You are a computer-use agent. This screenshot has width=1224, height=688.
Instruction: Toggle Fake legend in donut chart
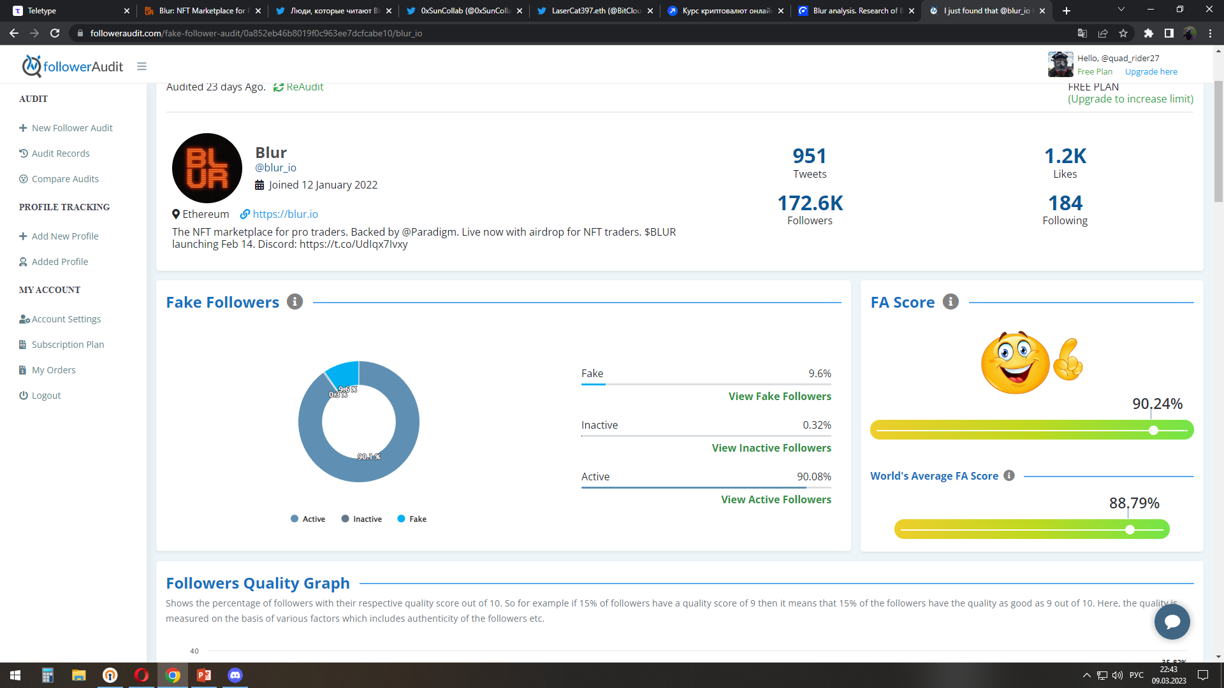tap(412, 519)
